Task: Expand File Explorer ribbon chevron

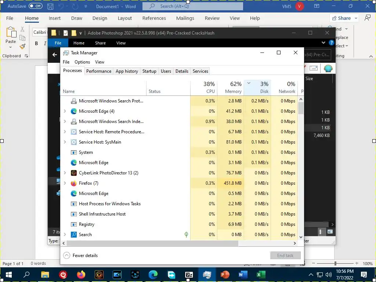Action: (323, 43)
